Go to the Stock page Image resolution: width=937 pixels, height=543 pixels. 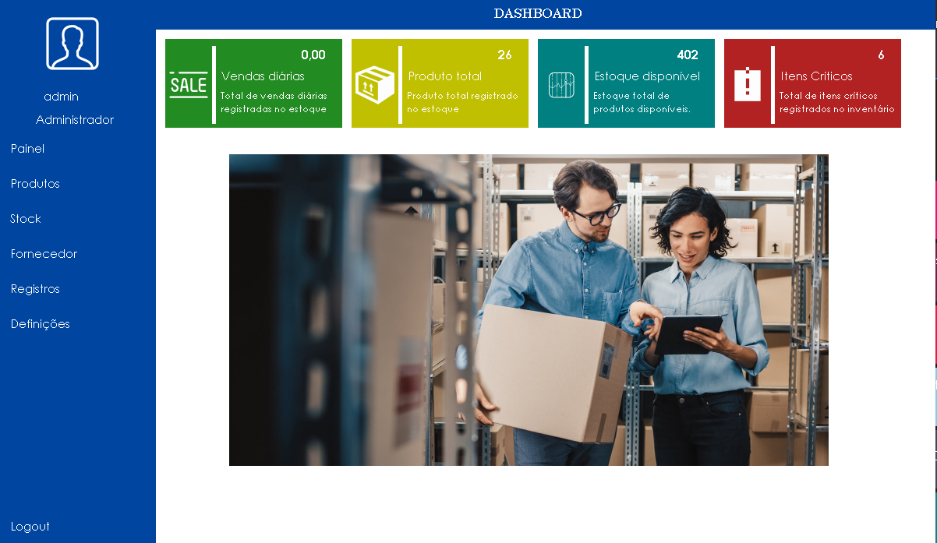coord(26,219)
